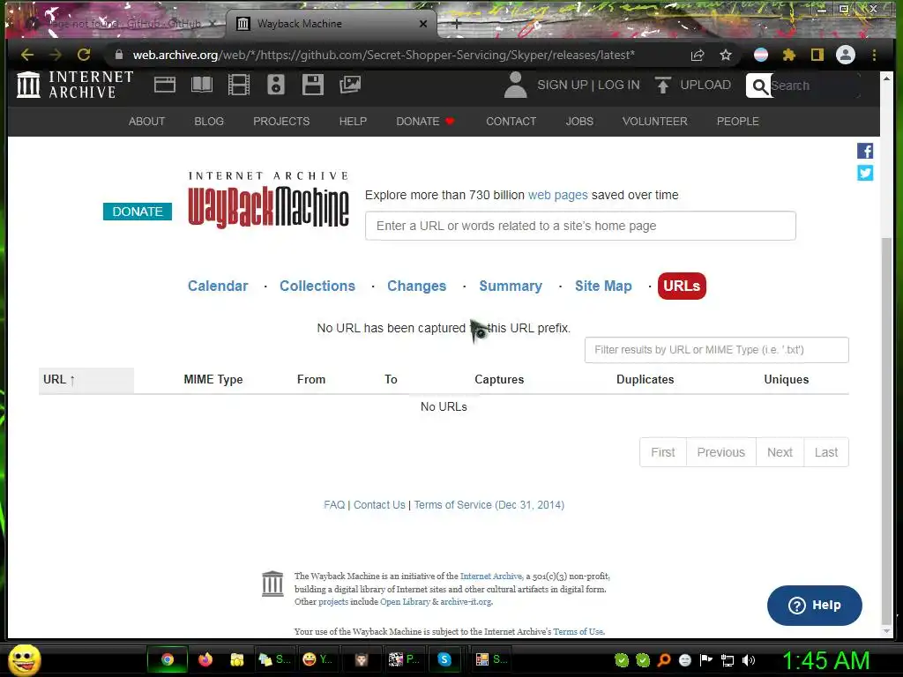Click SIGN UP link
Screen dimensions: 903x677
click(x=563, y=85)
